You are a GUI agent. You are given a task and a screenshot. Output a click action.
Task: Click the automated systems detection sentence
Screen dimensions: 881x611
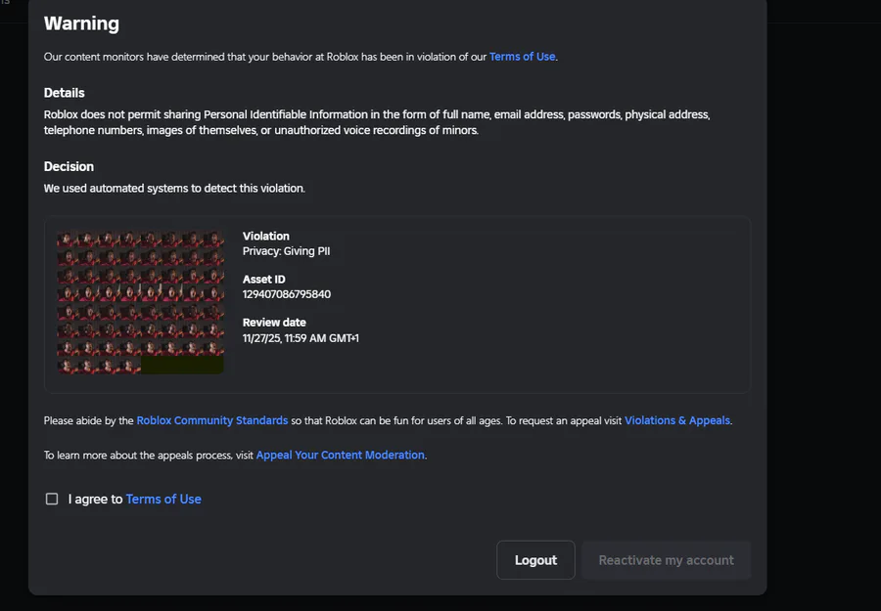tap(174, 188)
